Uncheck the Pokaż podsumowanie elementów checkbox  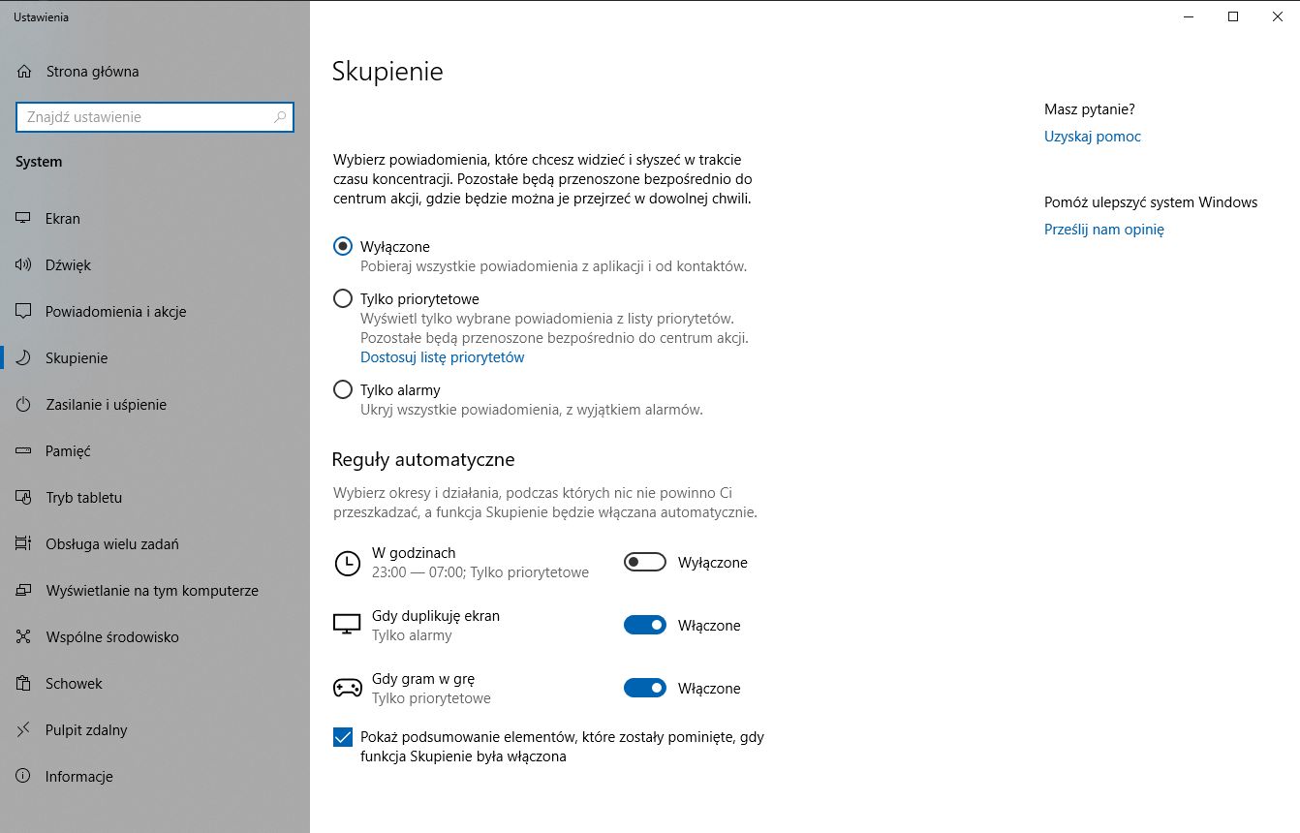(x=342, y=737)
